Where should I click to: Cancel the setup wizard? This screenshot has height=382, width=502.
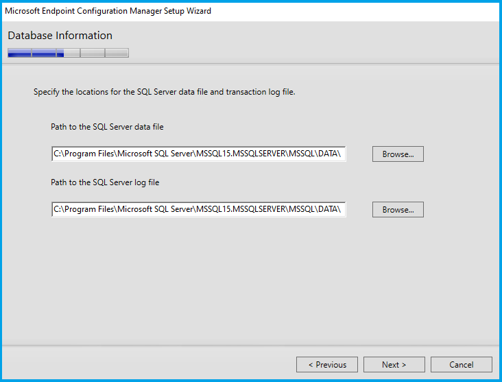tap(462, 365)
